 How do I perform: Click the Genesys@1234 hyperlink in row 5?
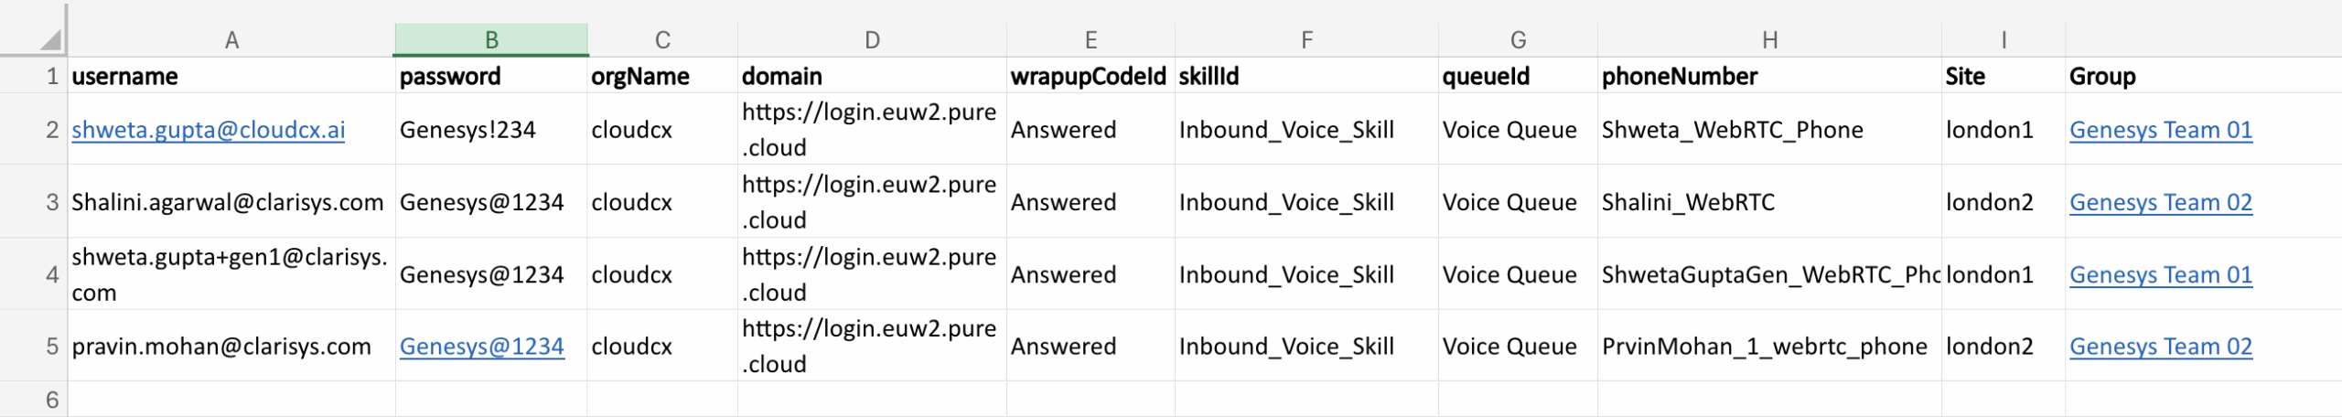click(481, 347)
